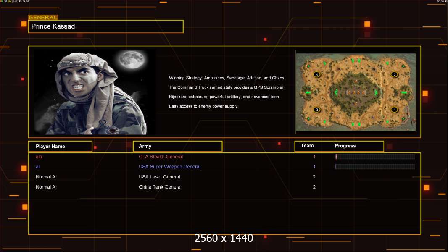
Task: Click the 'Command Truck' GPS Scrambler line
Action: pos(227,87)
